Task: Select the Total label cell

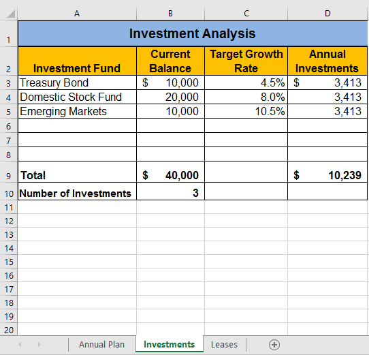Action: tap(77, 172)
